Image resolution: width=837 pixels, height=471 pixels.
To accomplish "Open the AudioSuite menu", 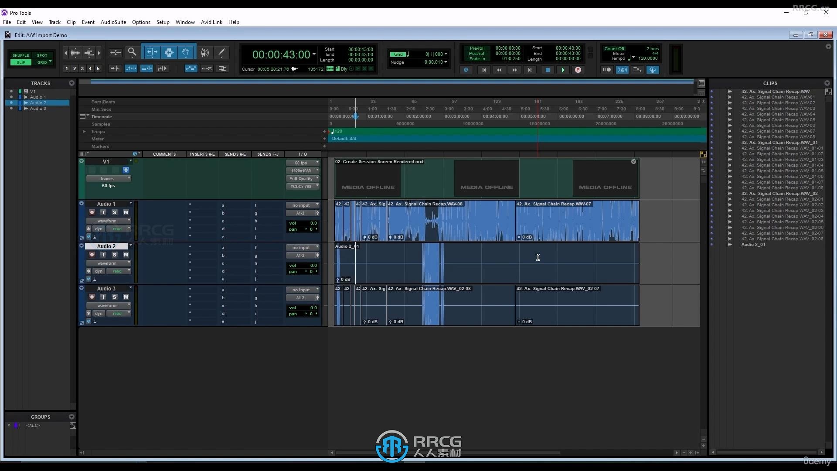I will coord(113,22).
